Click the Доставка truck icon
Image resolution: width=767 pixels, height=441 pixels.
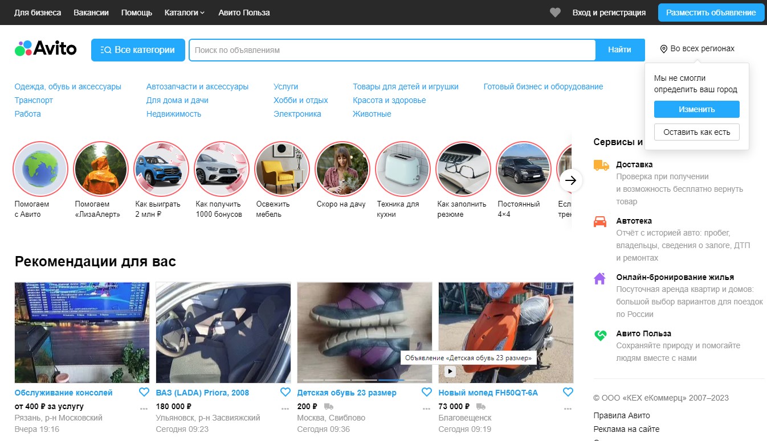(601, 165)
